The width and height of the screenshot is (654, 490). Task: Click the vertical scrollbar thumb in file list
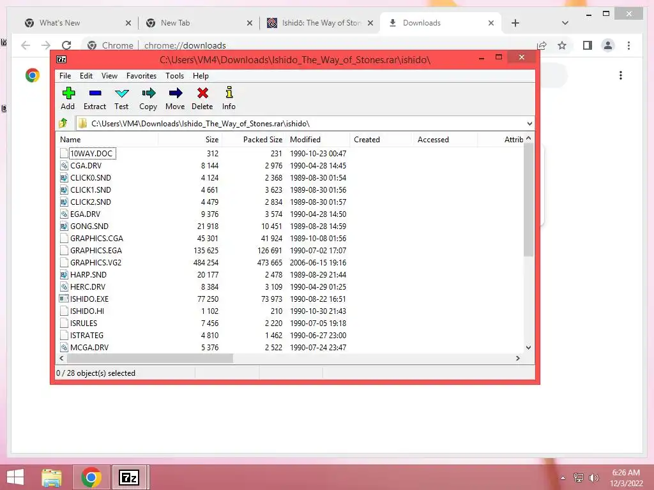(x=528, y=200)
